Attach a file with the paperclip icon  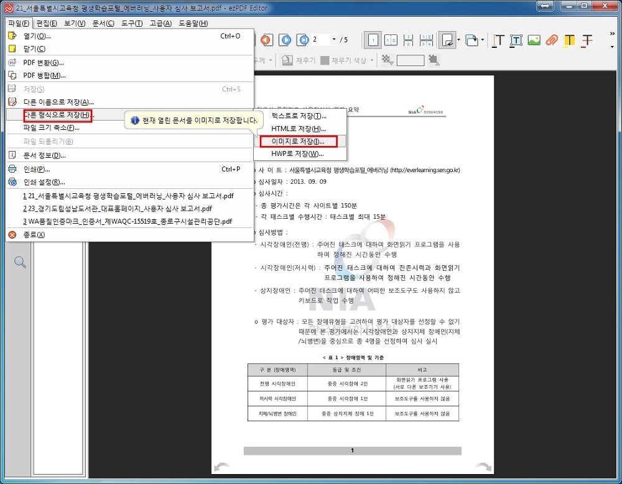pos(552,40)
